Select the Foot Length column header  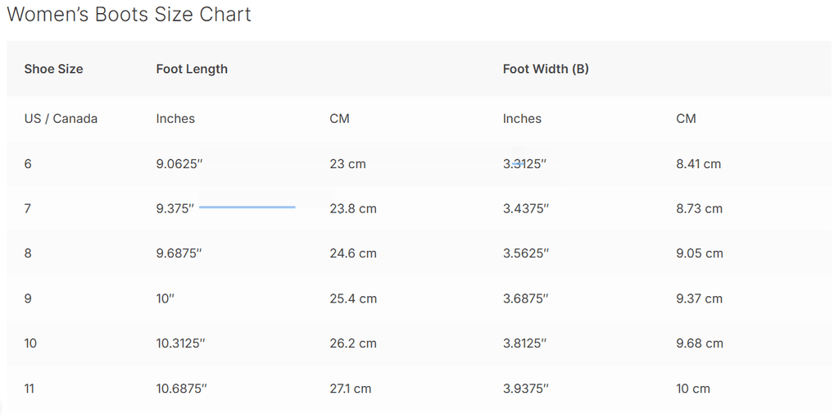pyautogui.click(x=192, y=69)
